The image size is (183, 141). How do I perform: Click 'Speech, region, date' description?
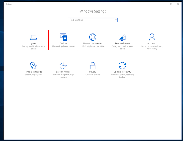[x=34, y=75]
